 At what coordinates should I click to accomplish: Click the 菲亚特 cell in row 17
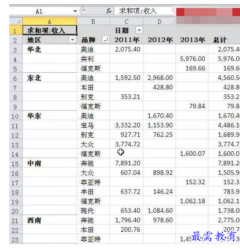point(93,182)
